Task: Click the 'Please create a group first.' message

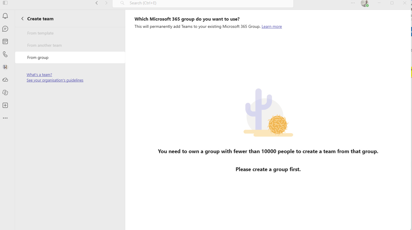Action: click(268, 169)
